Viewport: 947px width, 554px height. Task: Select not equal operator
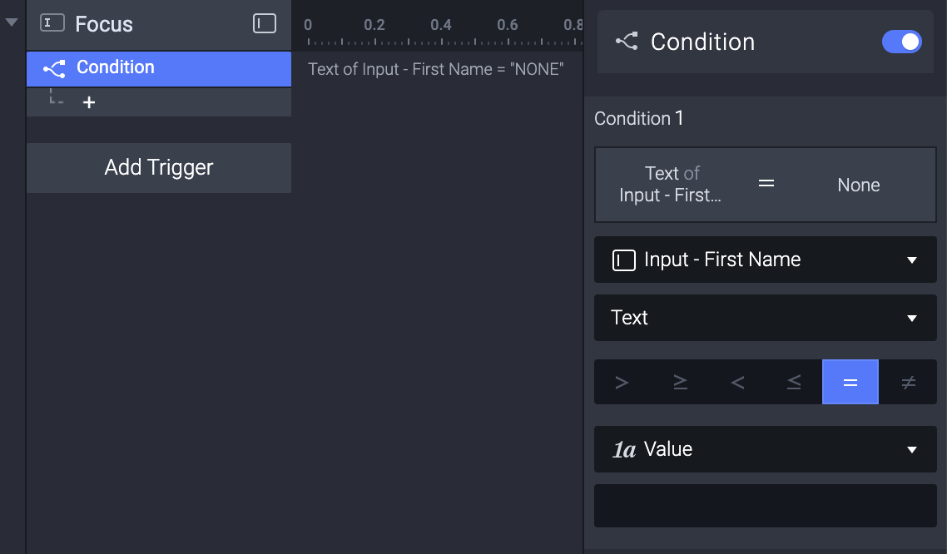click(909, 382)
